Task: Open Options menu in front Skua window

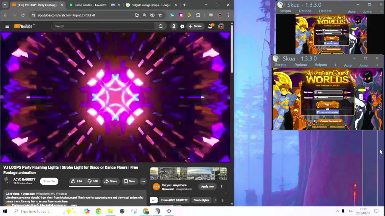Action: pos(300,65)
